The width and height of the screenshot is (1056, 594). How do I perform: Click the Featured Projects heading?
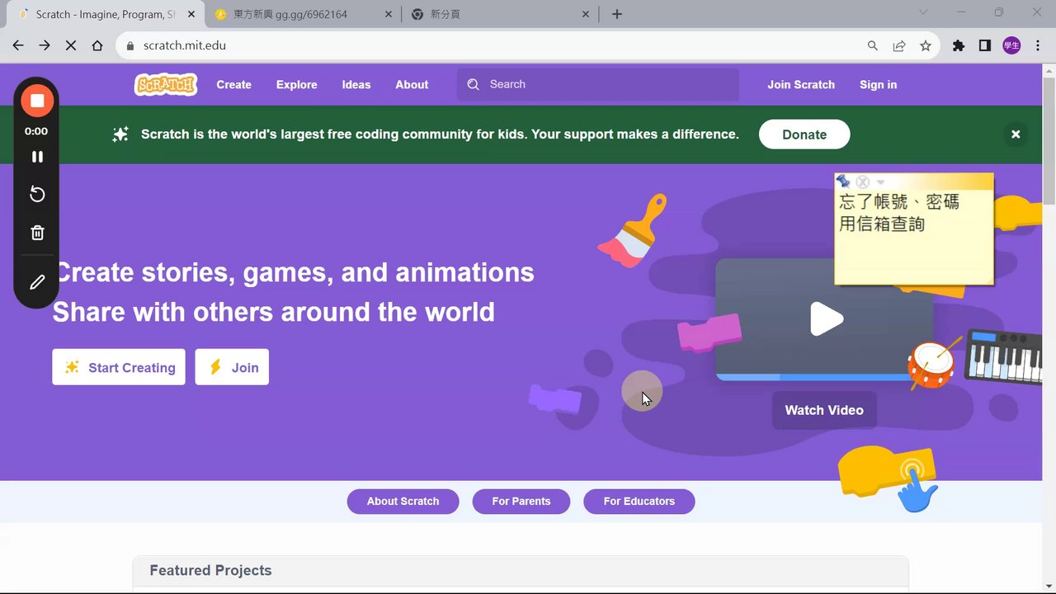(x=210, y=570)
